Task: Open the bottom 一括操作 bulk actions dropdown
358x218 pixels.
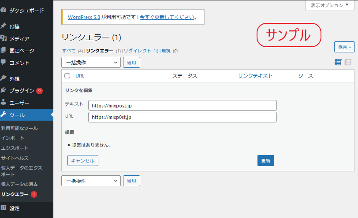Action: pyautogui.click(x=91, y=181)
